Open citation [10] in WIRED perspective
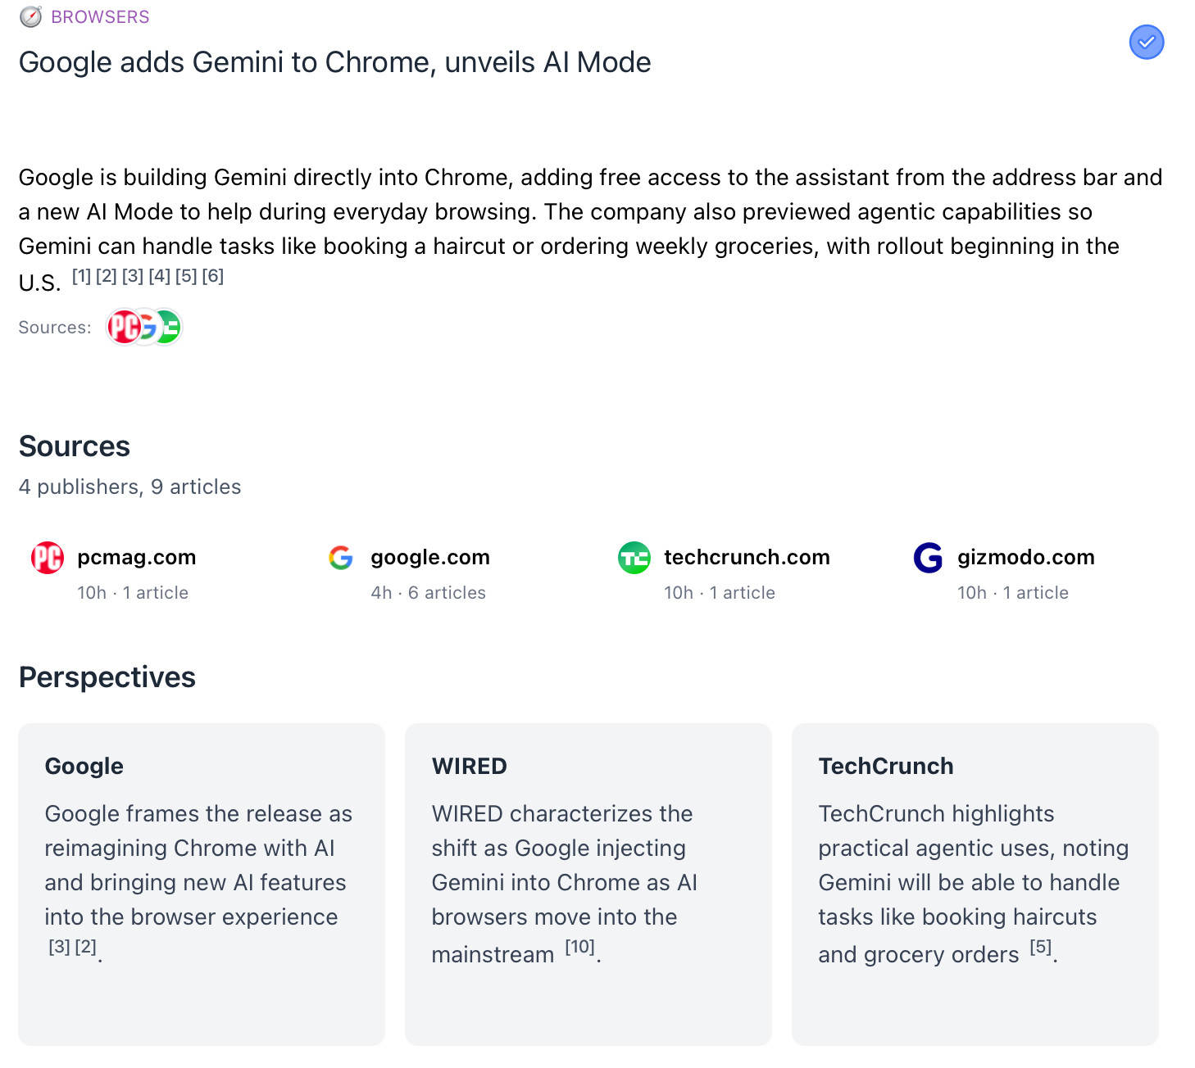The height and width of the screenshot is (1068, 1195). pyautogui.click(x=580, y=947)
